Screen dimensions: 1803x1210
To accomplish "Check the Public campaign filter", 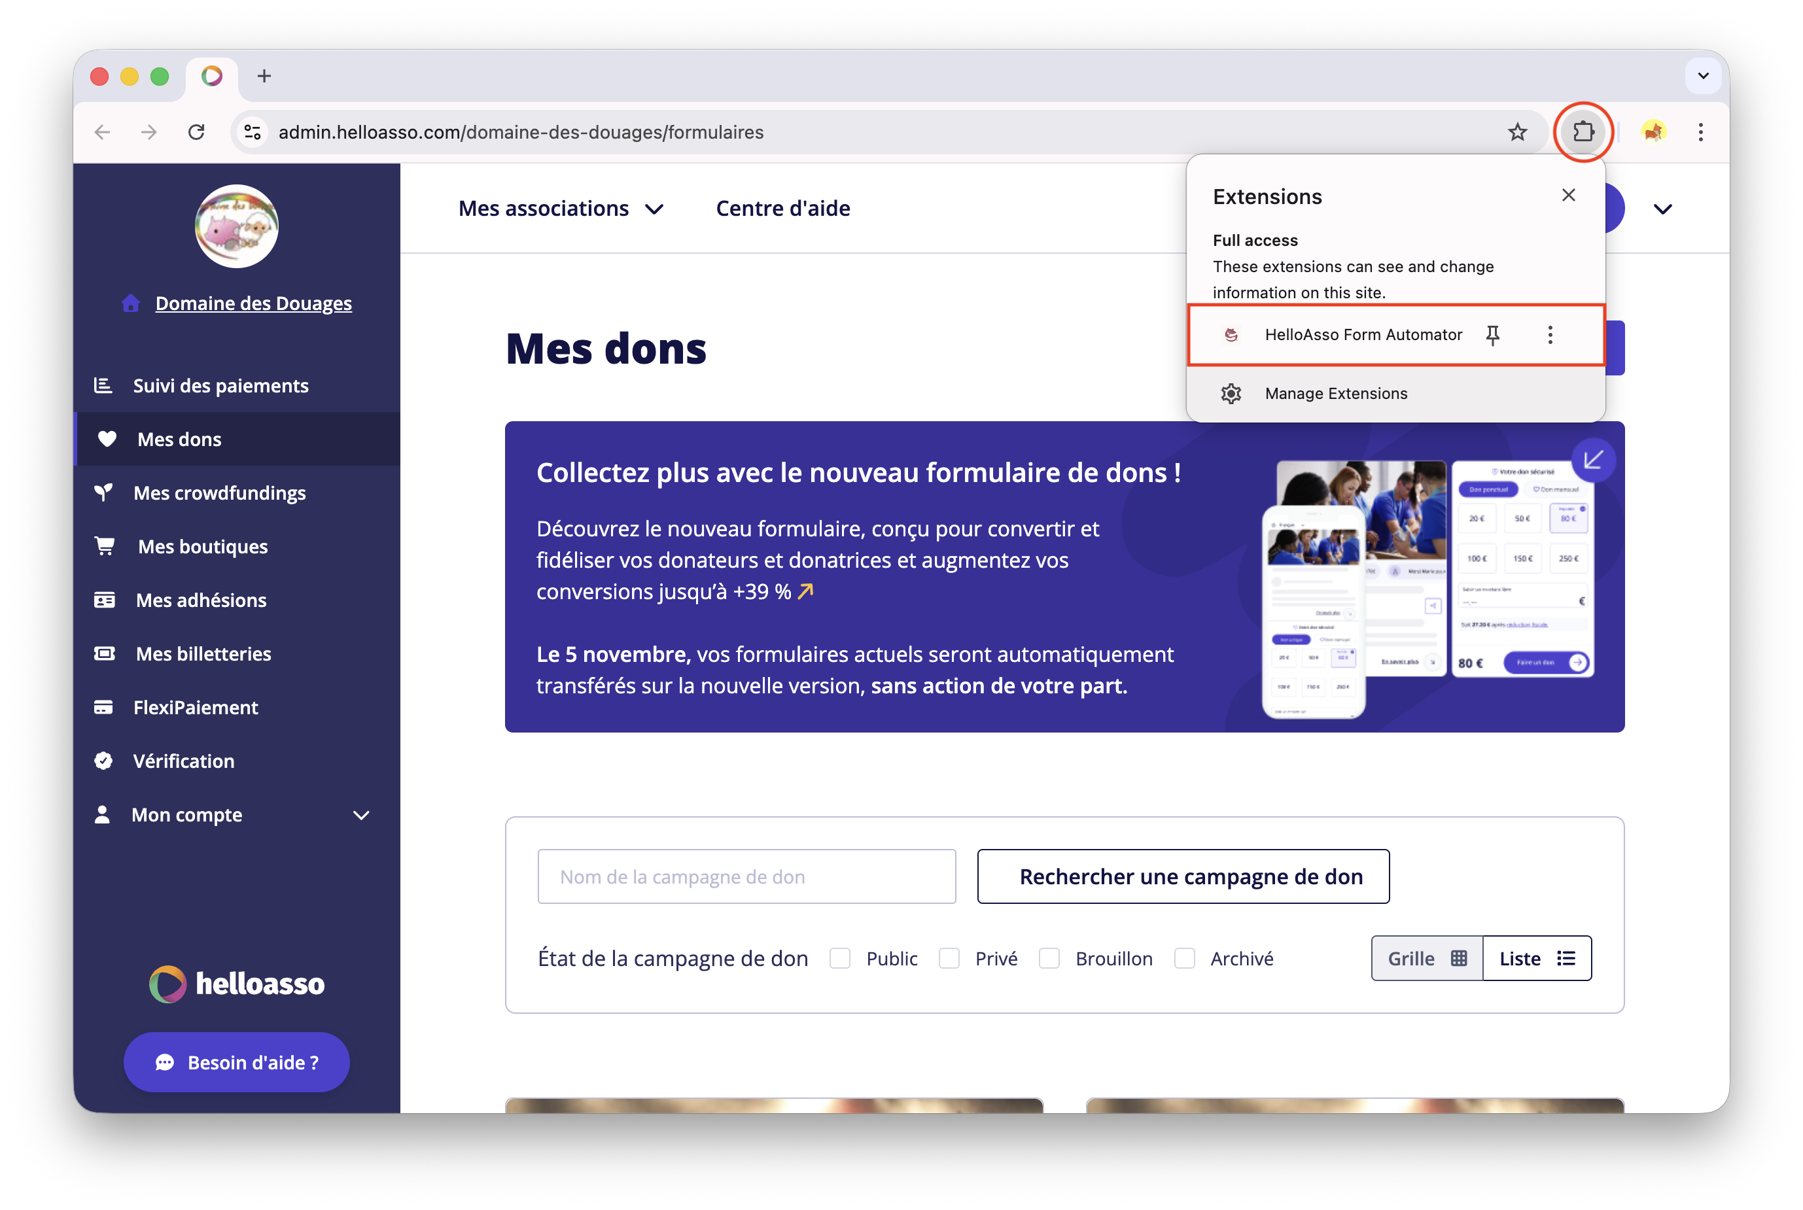I will pyautogui.click(x=840, y=958).
